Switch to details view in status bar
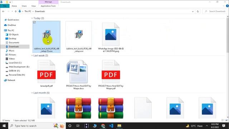 point(223,120)
